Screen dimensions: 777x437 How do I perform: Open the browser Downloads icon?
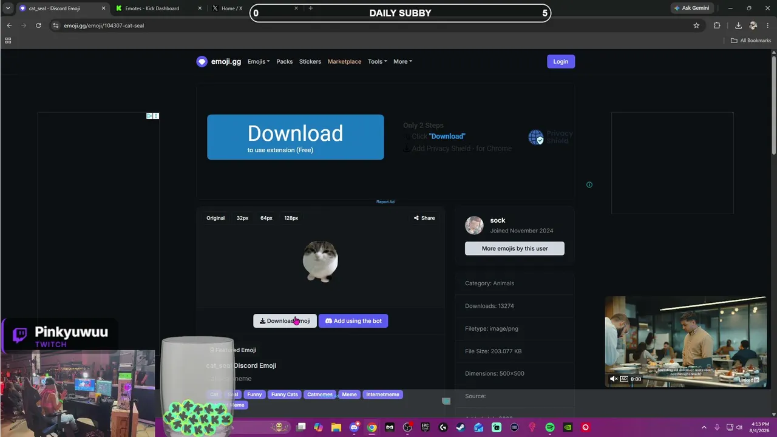point(738,25)
